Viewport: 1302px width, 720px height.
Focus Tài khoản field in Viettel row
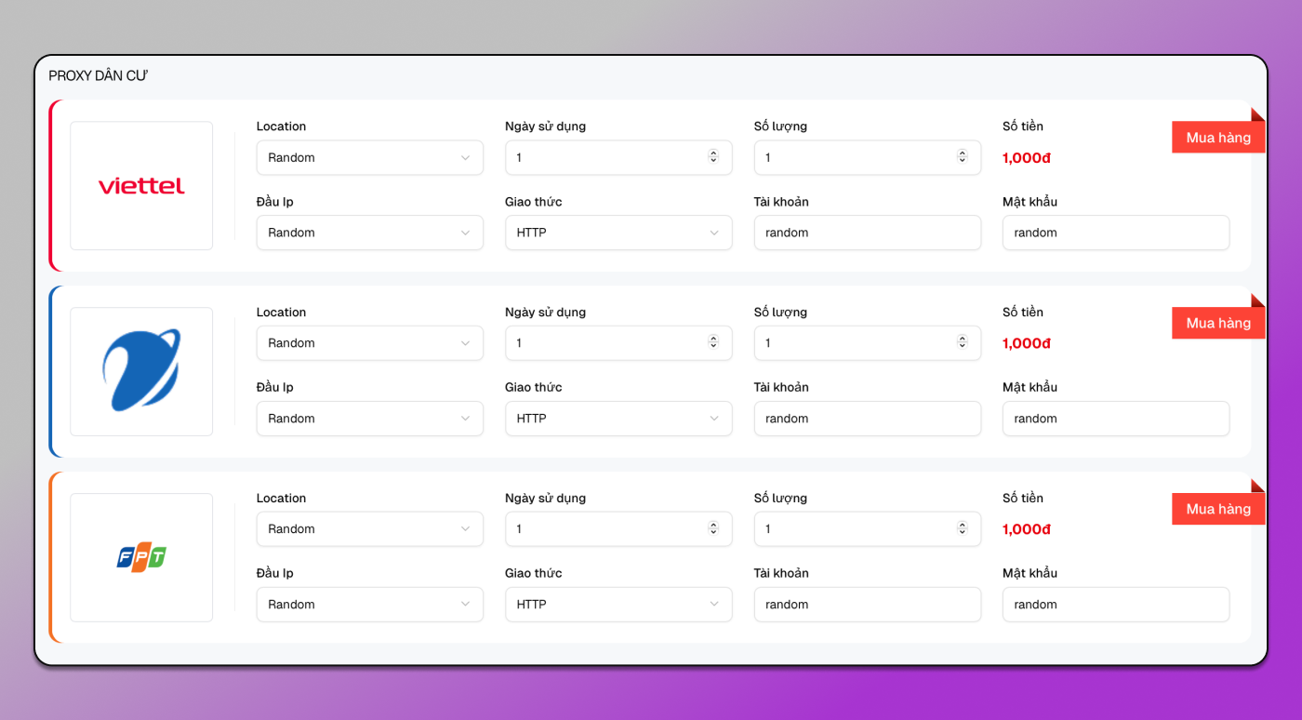(868, 233)
